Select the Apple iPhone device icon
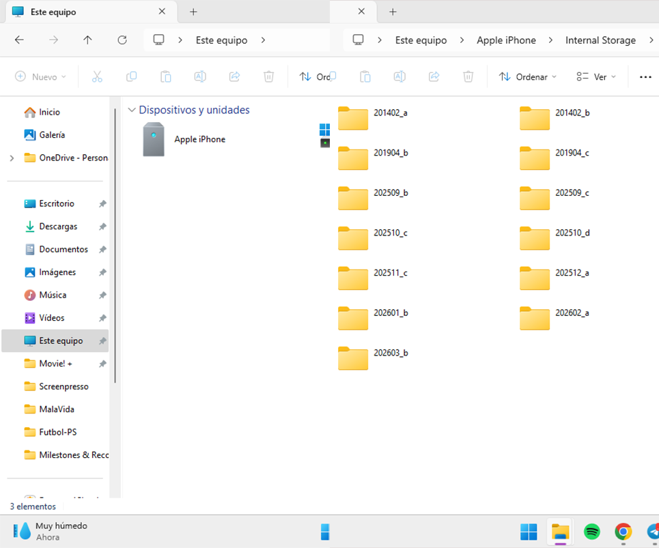This screenshot has width=659, height=548. [154, 140]
